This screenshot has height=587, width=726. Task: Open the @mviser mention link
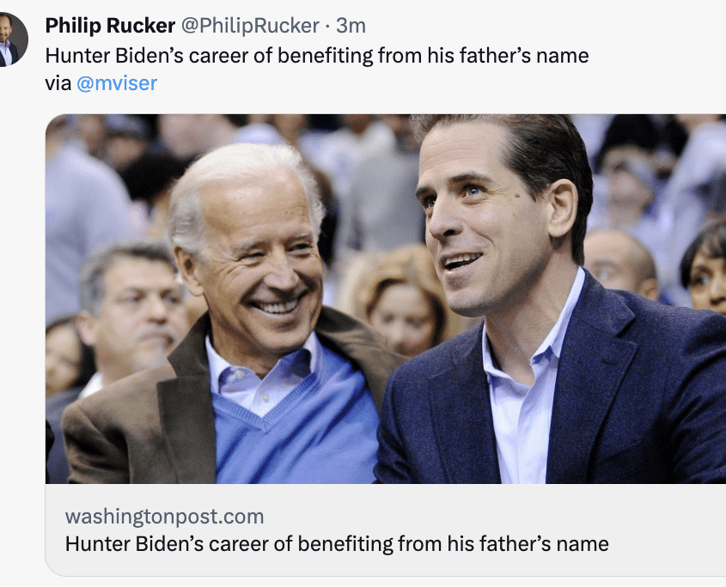pyautogui.click(x=117, y=83)
